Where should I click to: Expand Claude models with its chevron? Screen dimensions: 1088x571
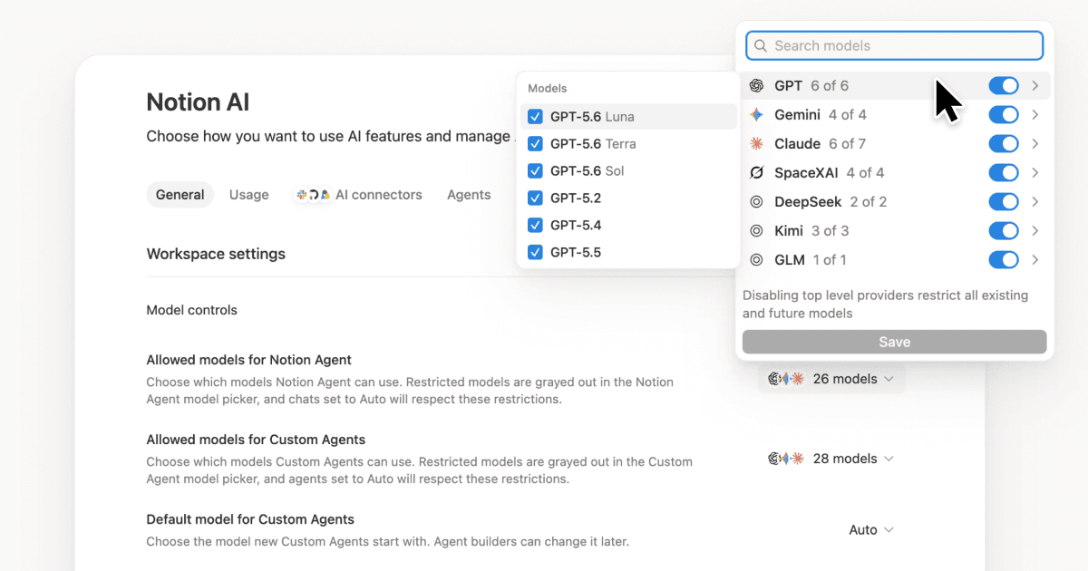coord(1035,144)
